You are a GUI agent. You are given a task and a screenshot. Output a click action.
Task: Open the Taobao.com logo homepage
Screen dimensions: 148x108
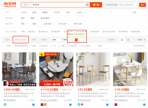pos(10,5)
